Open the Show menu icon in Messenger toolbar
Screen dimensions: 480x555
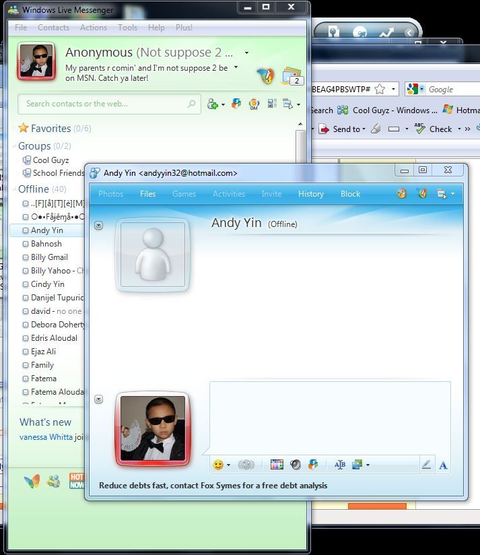[288, 104]
